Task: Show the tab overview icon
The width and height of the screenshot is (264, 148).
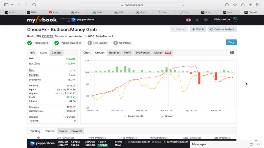Action: pos(258,5)
